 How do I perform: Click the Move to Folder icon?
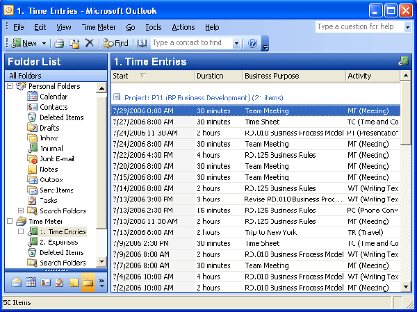click(x=74, y=43)
